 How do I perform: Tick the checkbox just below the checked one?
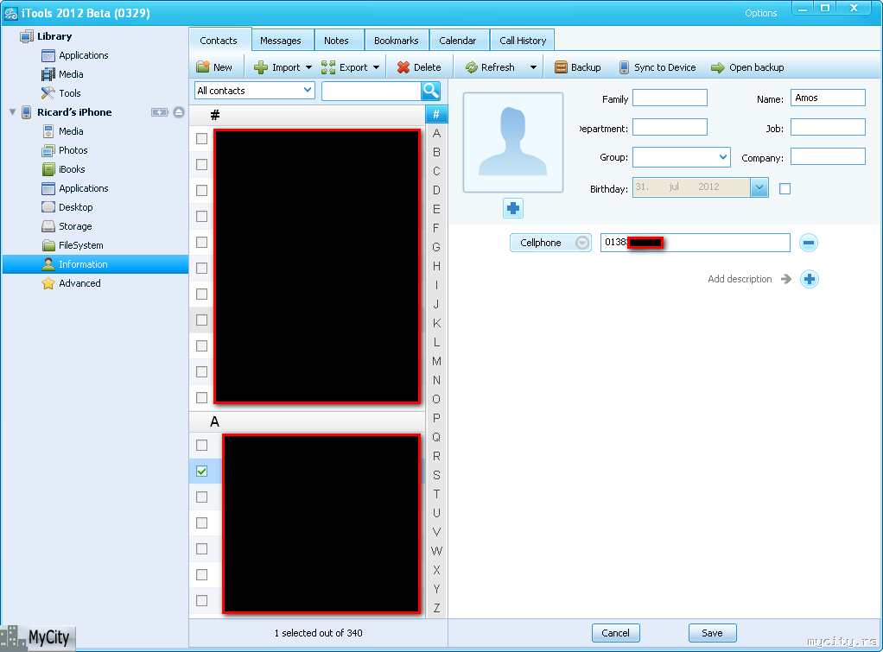[x=201, y=497]
